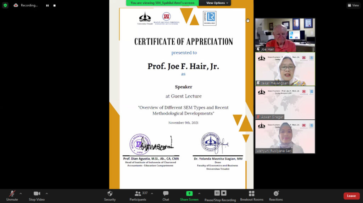Select Wahyuni Rusliyana Sari's video thumbnail
Image resolution: width=363 pixels, height=203 pixels.
tap(285, 137)
